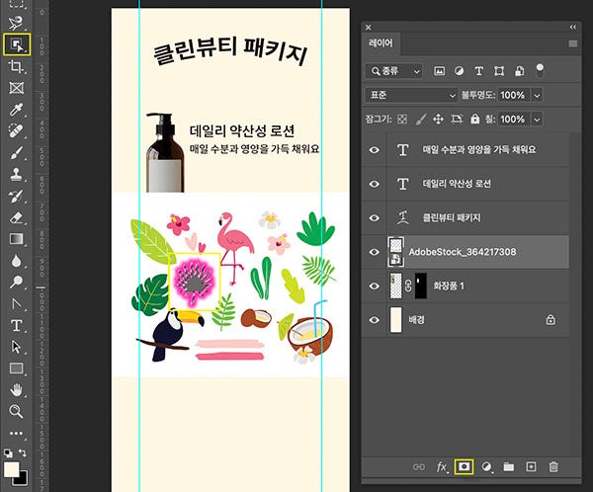Select the Crop tool
593x492 pixels.
(x=17, y=66)
